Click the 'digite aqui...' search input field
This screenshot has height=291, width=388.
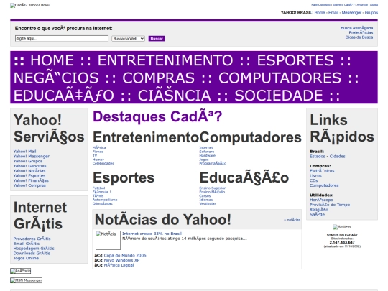tap(62, 38)
